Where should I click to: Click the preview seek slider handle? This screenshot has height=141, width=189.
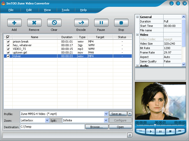coord(155,125)
